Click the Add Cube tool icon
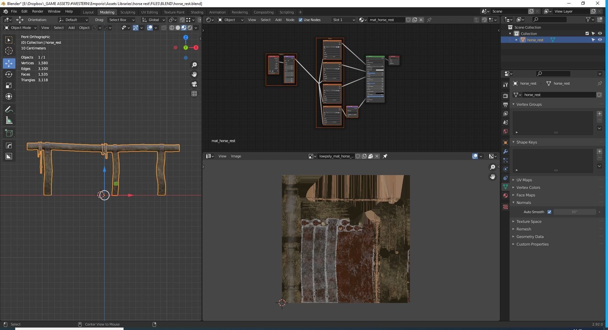This screenshot has width=608, height=330. [9, 133]
